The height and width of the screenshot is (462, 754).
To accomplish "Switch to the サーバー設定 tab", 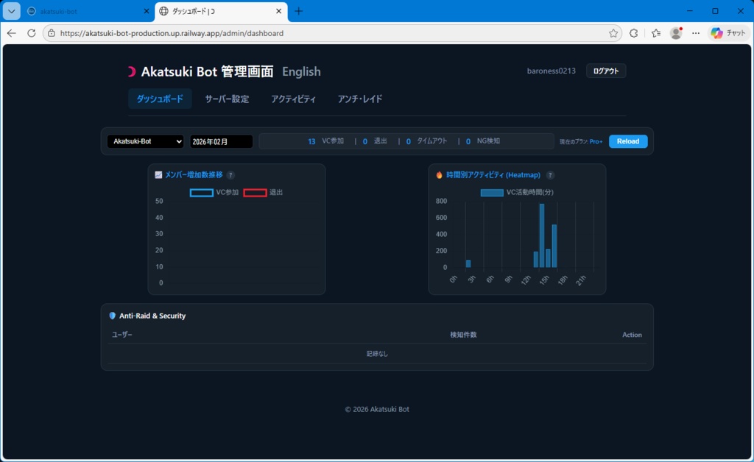I will 227,98.
